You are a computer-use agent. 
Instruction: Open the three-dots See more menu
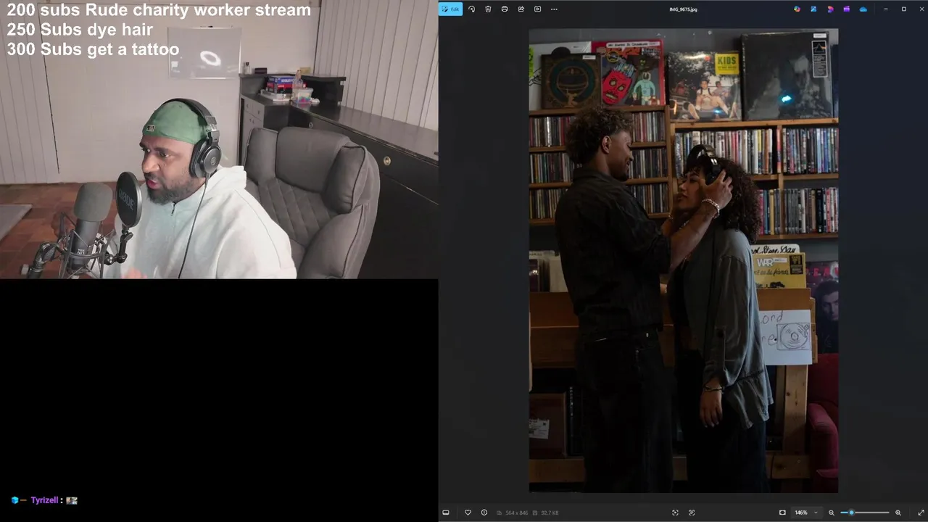point(554,9)
